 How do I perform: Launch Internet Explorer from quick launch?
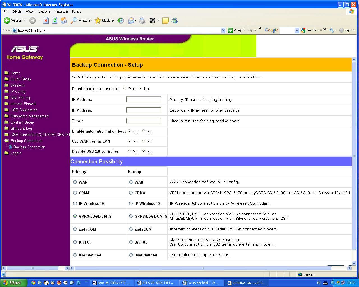click(79, 283)
